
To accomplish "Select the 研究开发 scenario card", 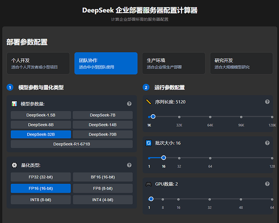I will tap(242, 63).
